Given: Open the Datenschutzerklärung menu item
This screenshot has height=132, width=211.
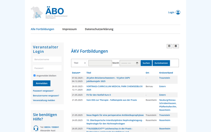Looking at the screenshot, I should [x=99, y=29].
